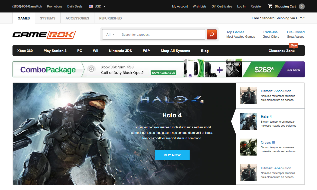The width and height of the screenshot is (317, 190).
Task: Click the Log In link
Action: point(241,6)
